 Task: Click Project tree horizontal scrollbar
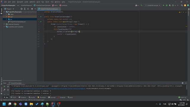[x=12, y=80]
